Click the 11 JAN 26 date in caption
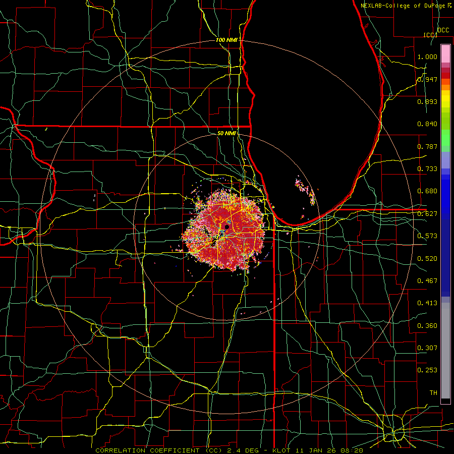 (x=316, y=450)
